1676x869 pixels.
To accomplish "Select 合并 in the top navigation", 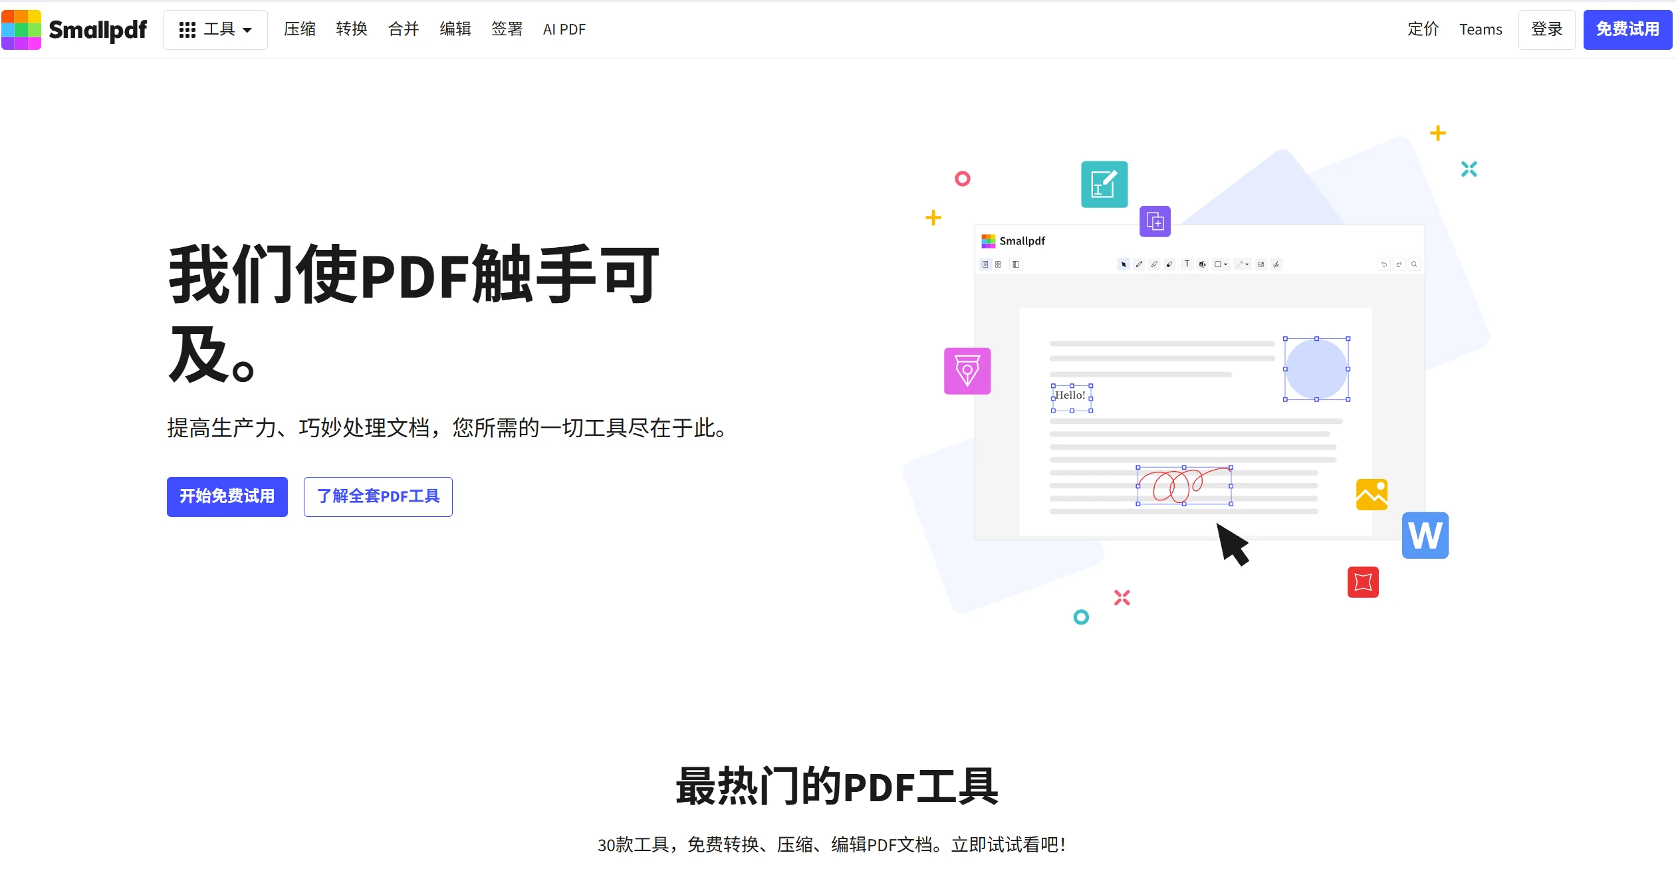I will click(x=404, y=29).
